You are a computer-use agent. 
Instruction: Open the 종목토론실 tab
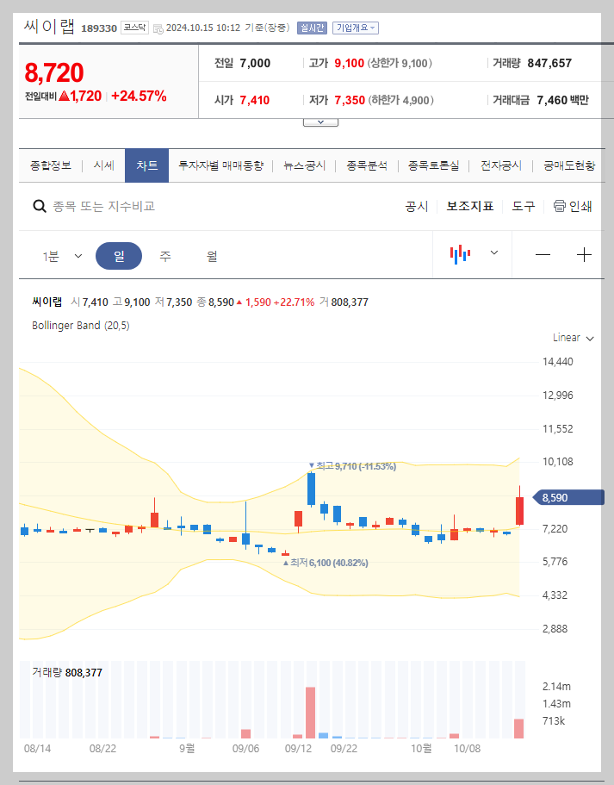433,165
